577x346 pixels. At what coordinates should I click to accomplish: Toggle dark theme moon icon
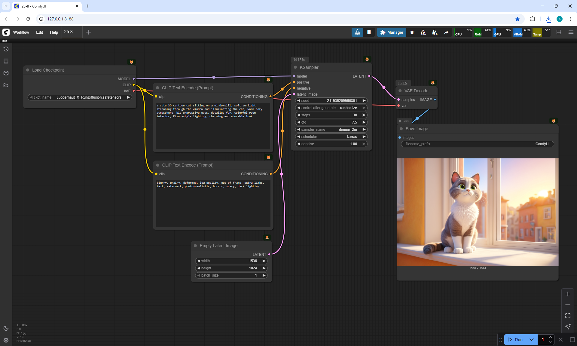click(x=6, y=328)
